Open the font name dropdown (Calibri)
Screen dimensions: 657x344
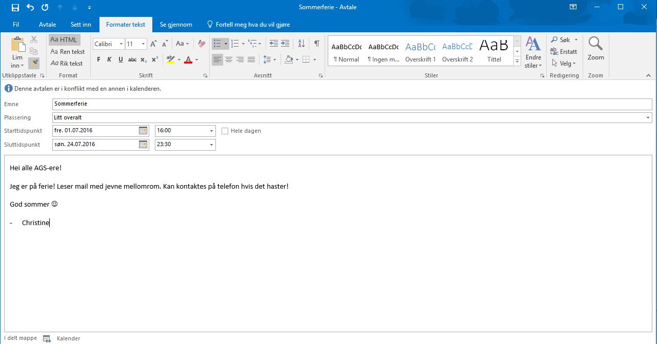[121, 44]
